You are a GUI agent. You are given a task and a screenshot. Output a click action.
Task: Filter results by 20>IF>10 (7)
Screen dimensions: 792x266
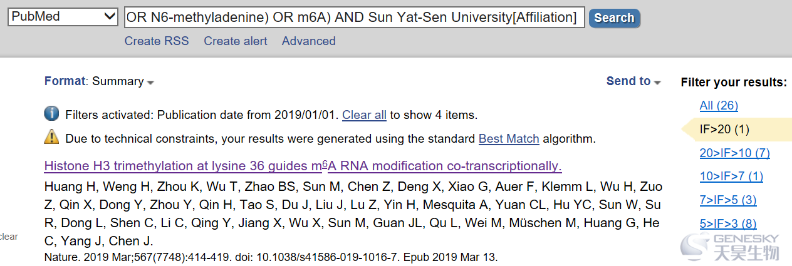tap(735, 153)
